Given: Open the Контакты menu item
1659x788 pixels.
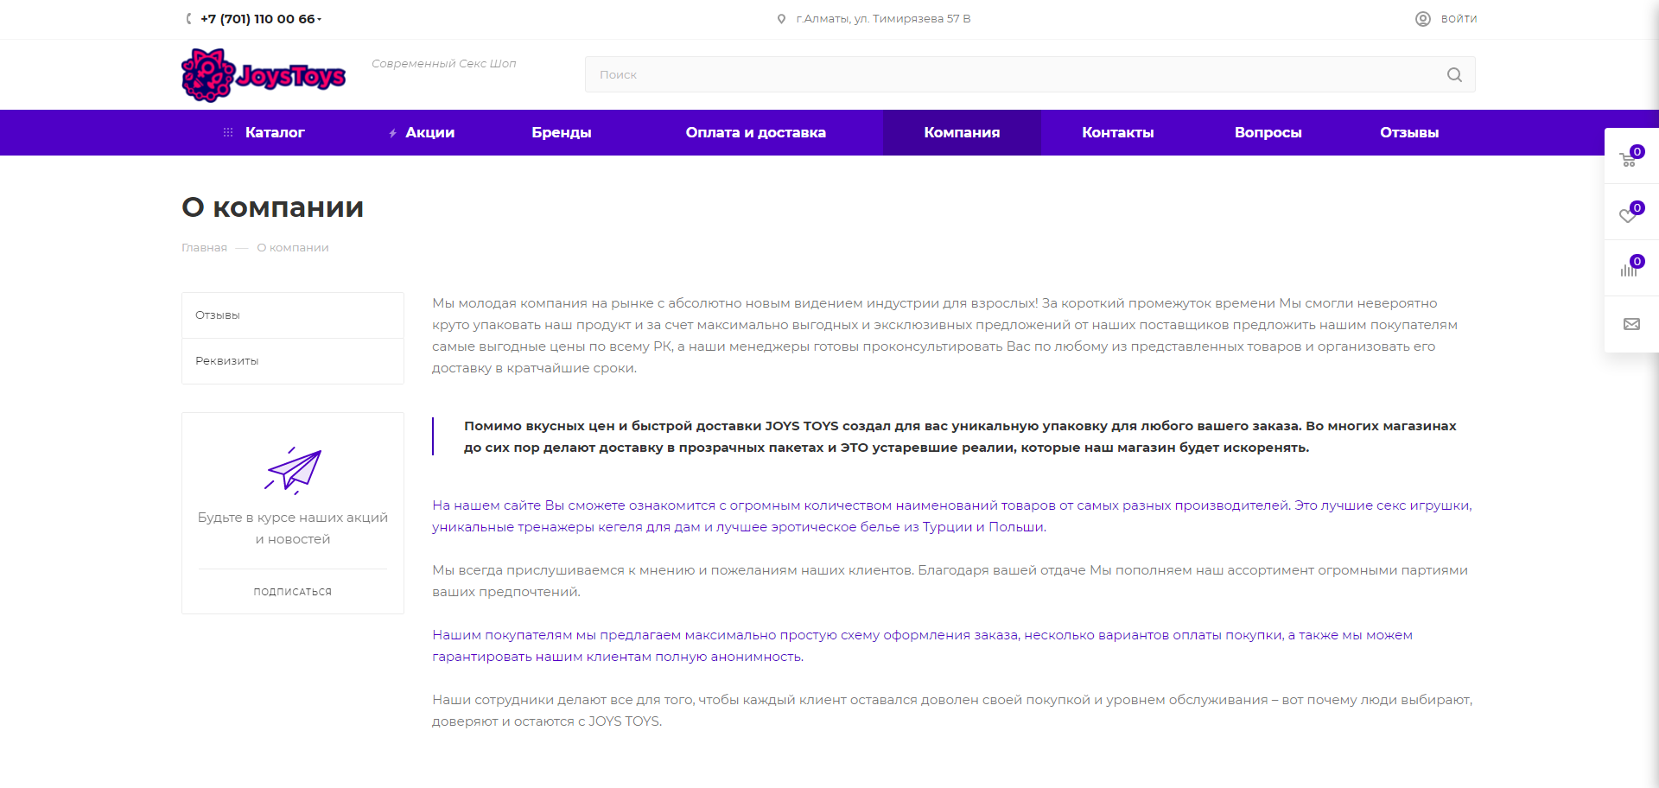Looking at the screenshot, I should [x=1118, y=132].
